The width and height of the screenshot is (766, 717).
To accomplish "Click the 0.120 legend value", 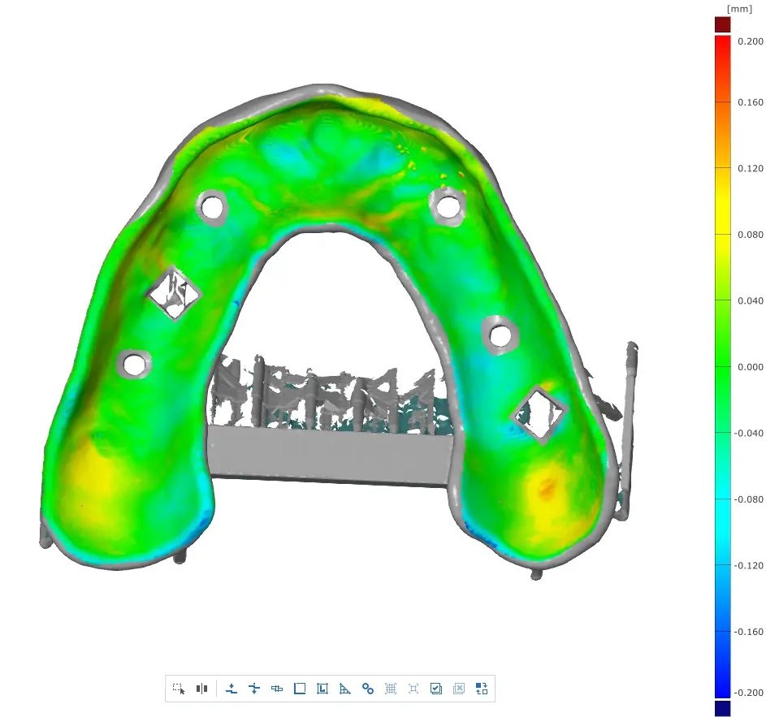I will click(751, 169).
